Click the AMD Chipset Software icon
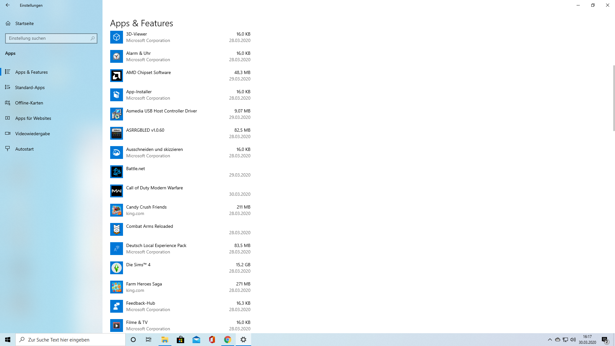This screenshot has height=346, width=615. 116,76
